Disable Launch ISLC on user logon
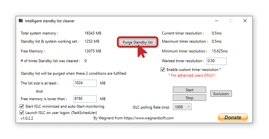 click(22, 112)
